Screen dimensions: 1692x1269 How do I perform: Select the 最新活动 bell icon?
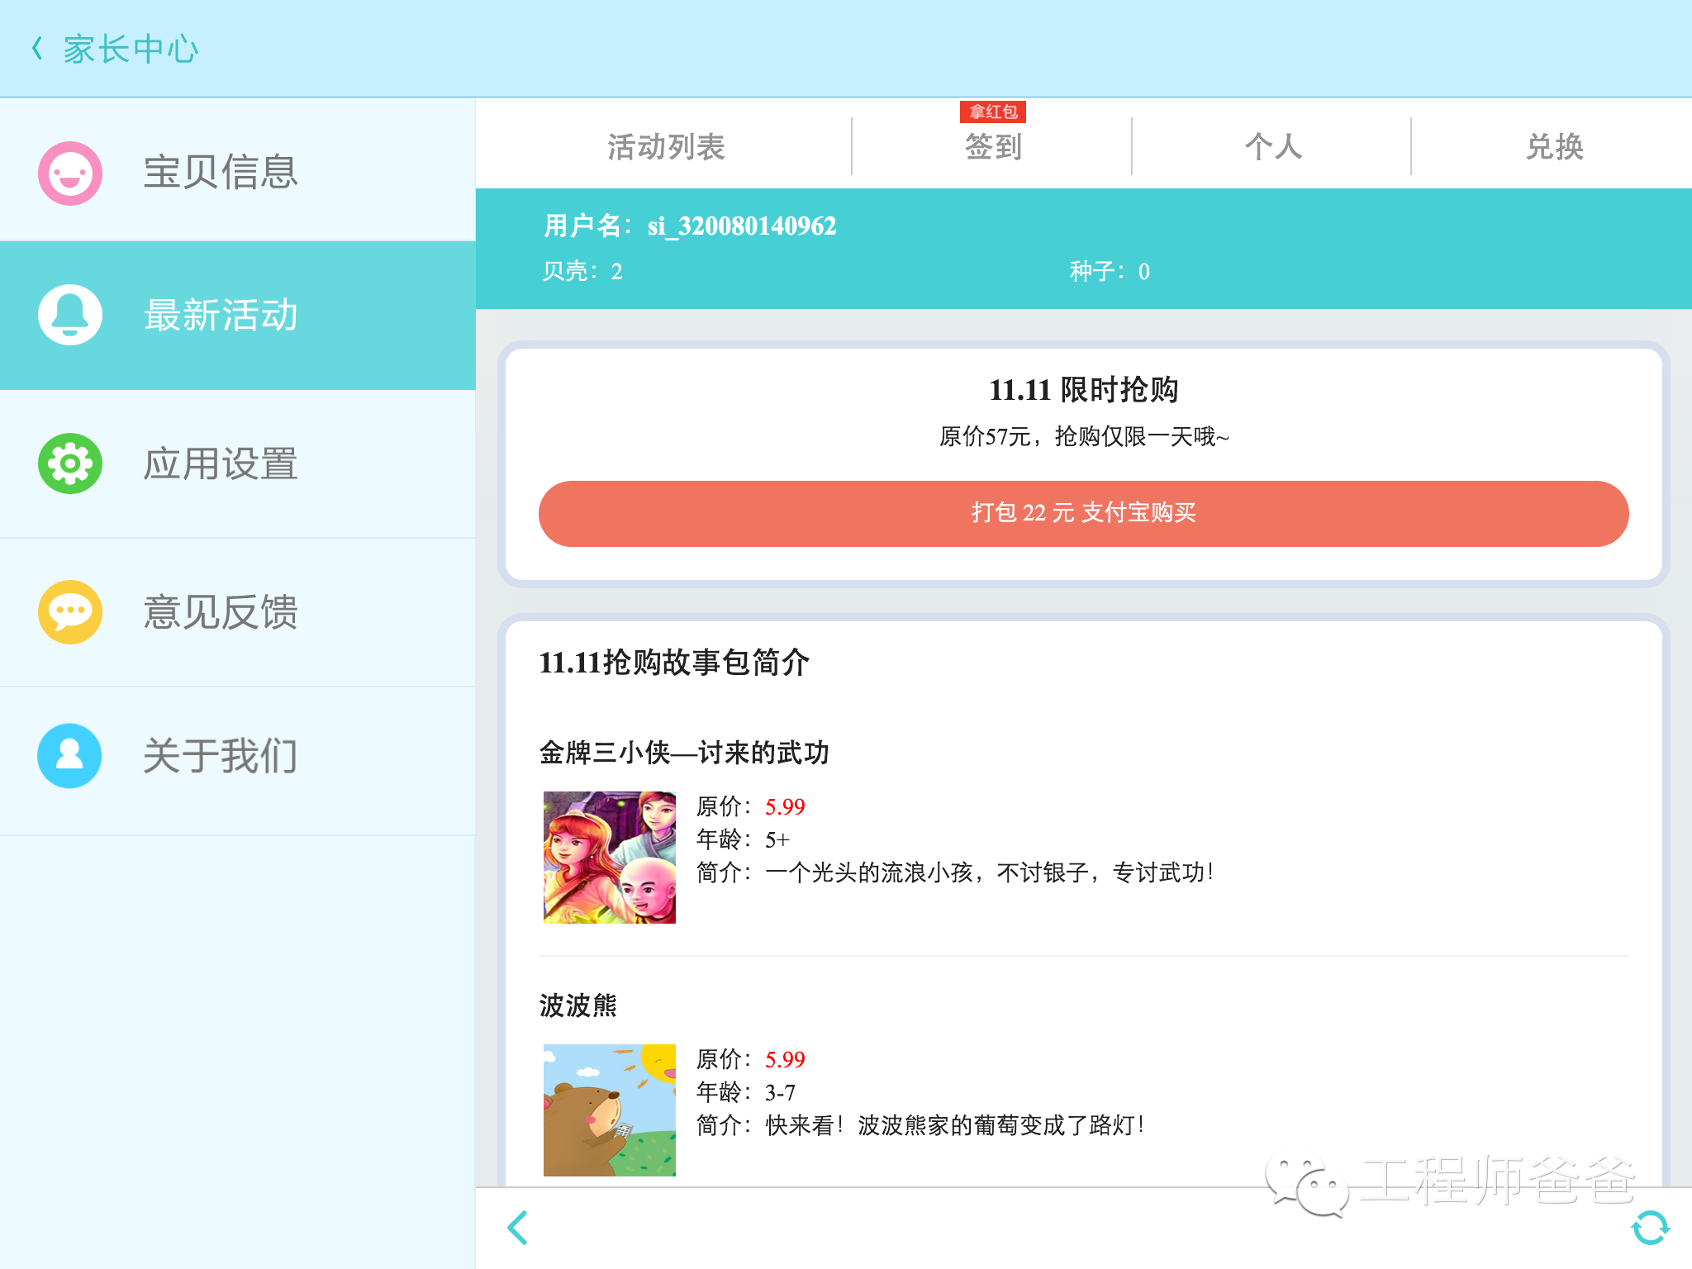70,315
